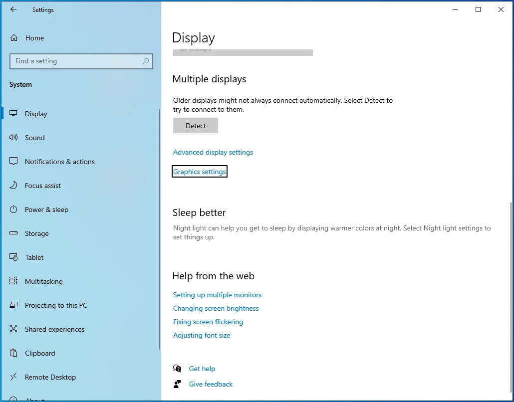The width and height of the screenshot is (514, 402).
Task: Open Adjusting font size help link
Action: point(202,335)
